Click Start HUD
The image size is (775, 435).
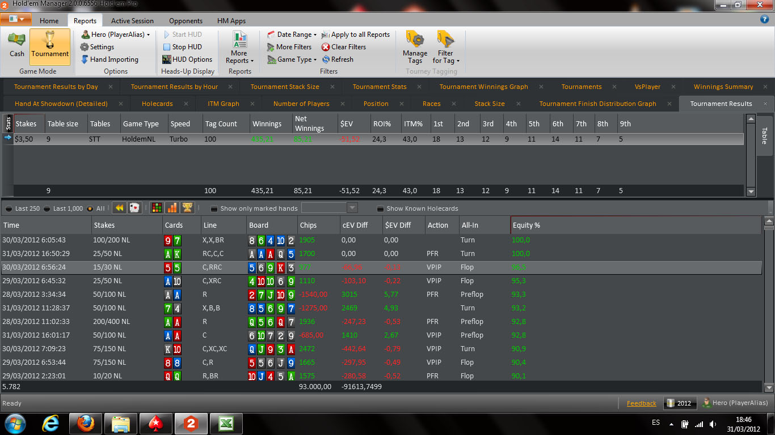point(182,35)
